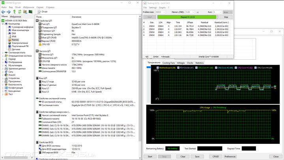Click the green Up arrow toolbar icon
The width and height of the screenshot is (284, 160).
click(15, 12)
